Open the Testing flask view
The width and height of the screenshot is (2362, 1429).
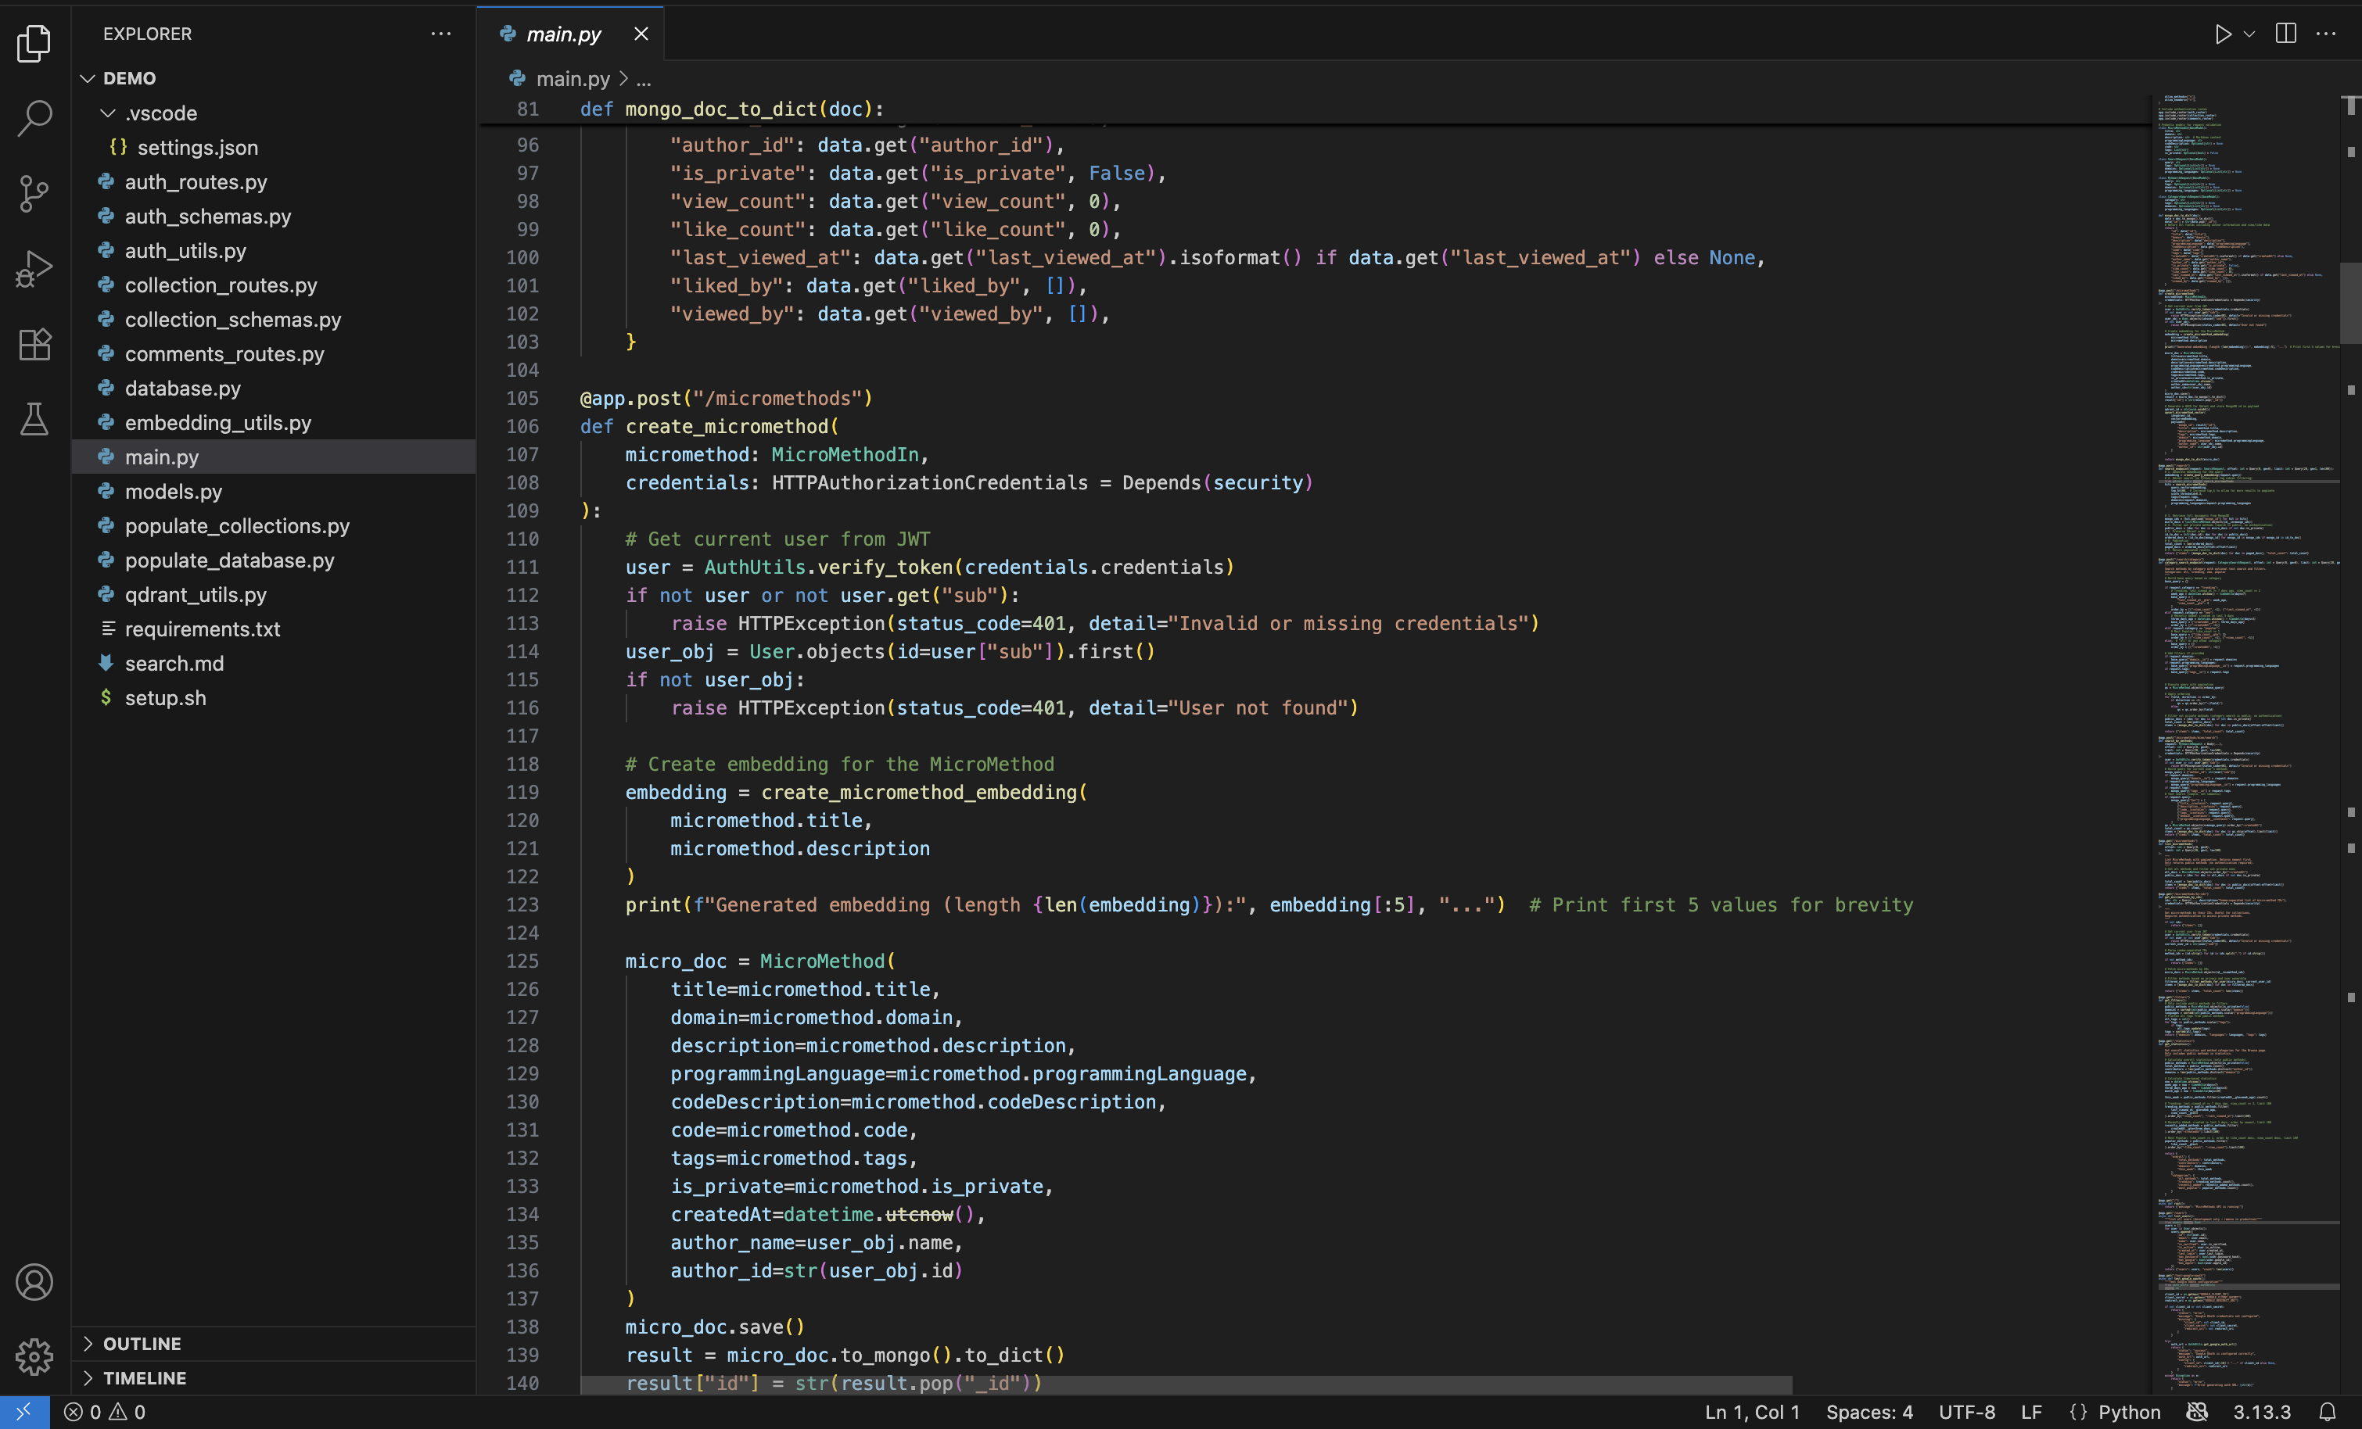34,419
